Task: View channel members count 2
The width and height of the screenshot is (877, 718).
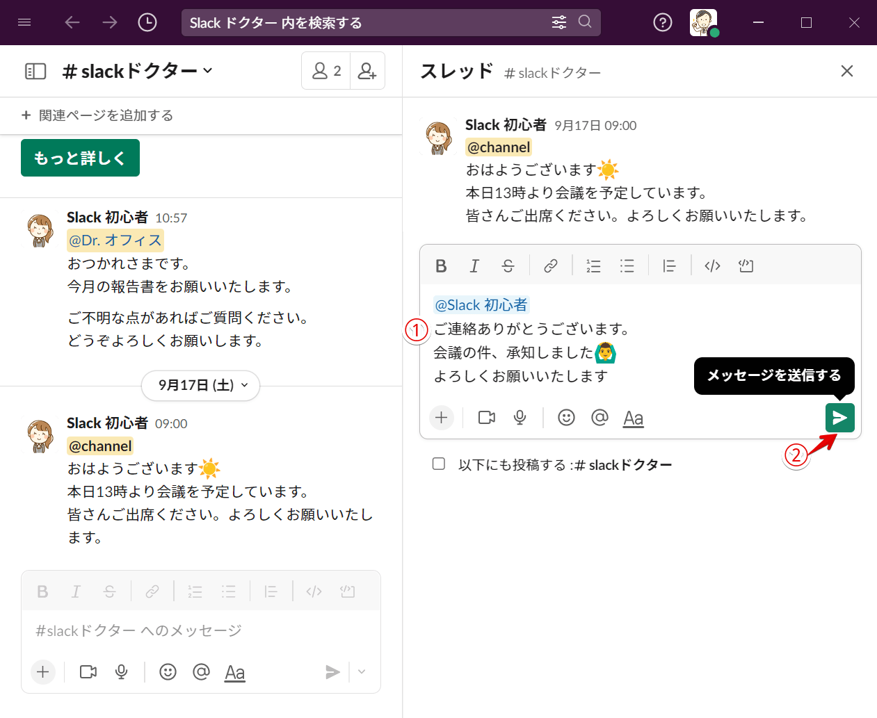Action: pos(326,71)
